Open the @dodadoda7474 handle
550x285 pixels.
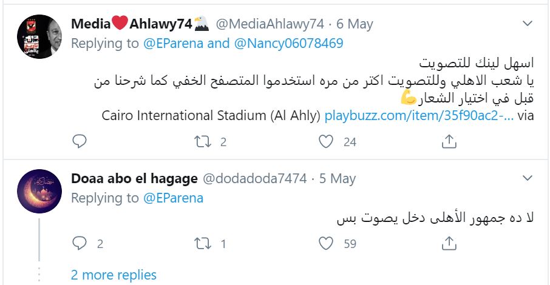tap(255, 179)
